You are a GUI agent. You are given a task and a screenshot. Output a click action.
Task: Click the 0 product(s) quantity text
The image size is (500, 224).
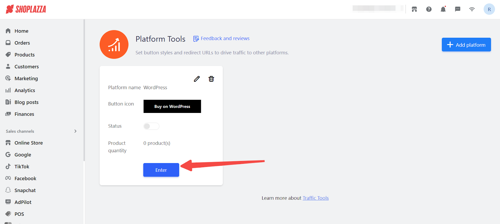point(157,143)
